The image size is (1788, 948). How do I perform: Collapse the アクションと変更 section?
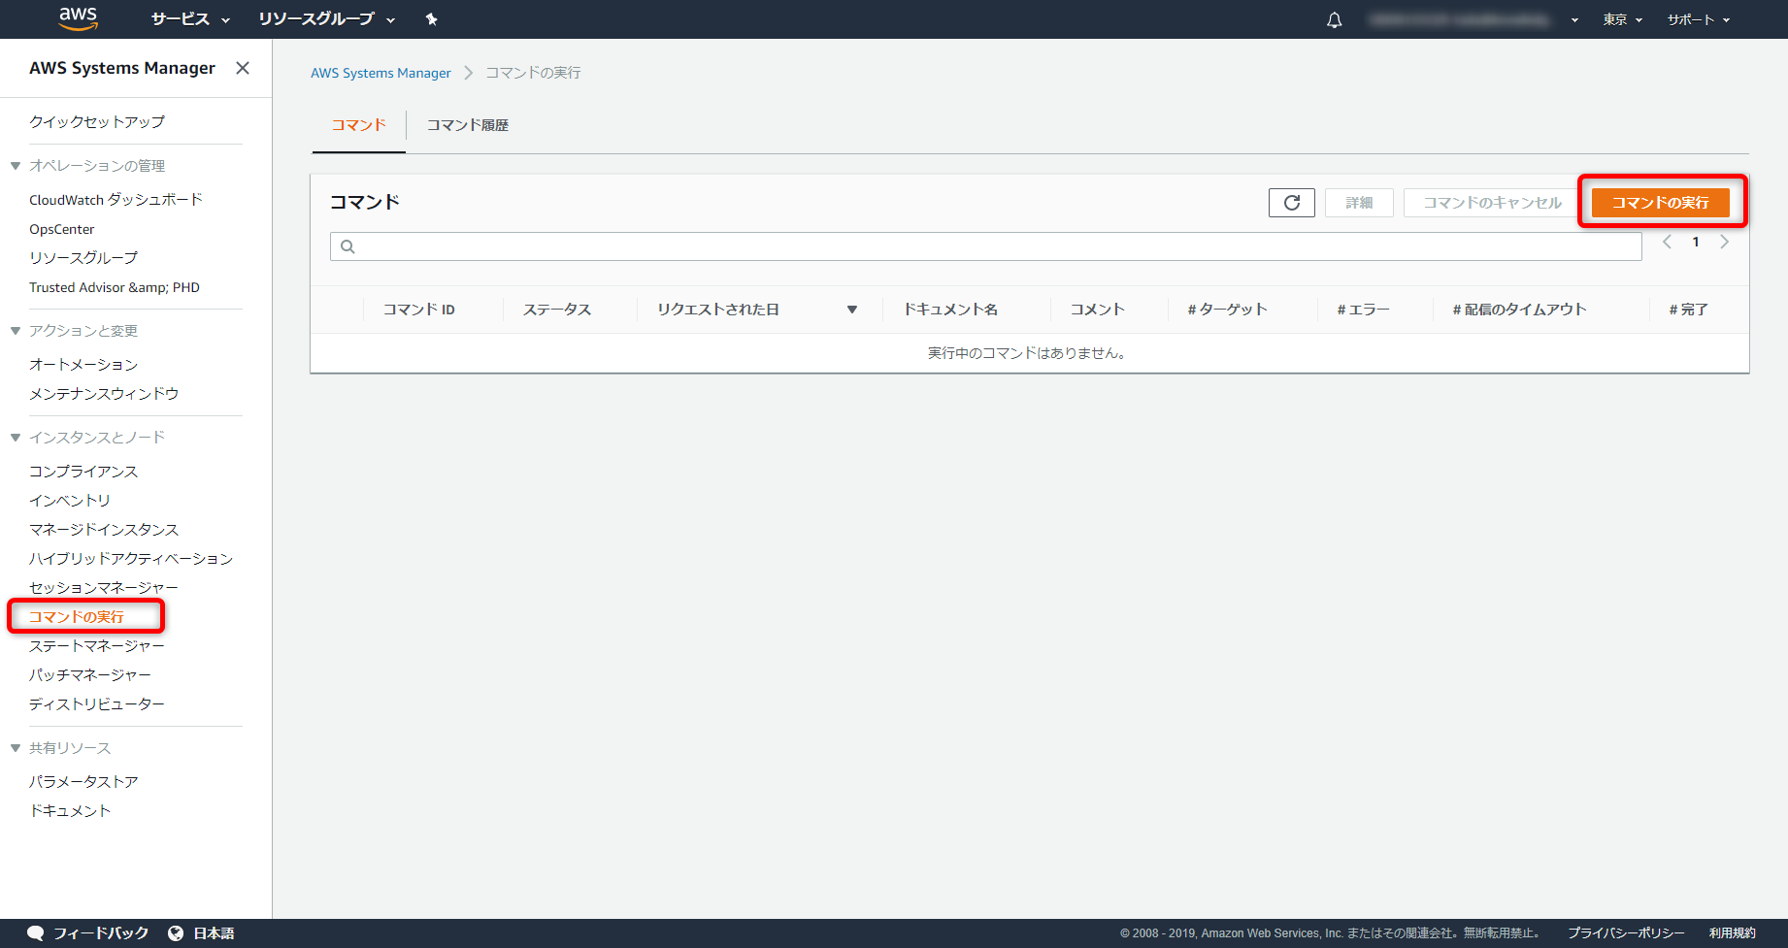(16, 331)
